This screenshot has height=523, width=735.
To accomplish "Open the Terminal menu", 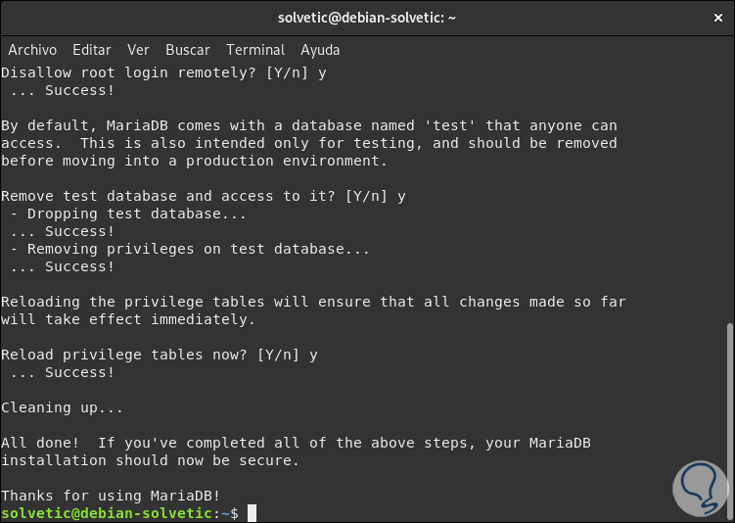I will point(255,50).
